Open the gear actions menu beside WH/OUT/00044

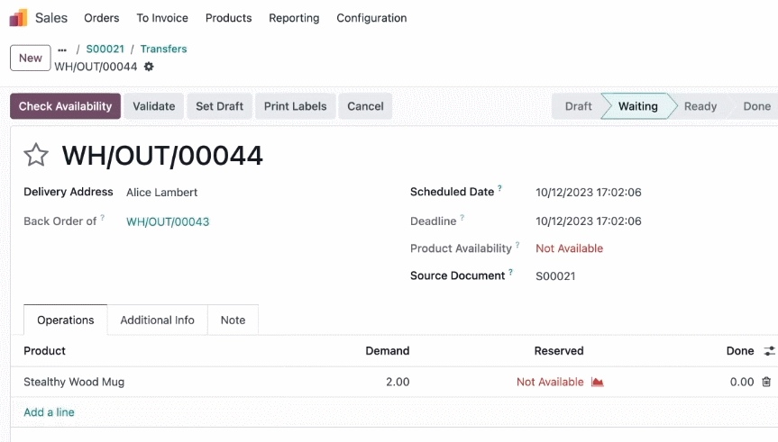[149, 67]
